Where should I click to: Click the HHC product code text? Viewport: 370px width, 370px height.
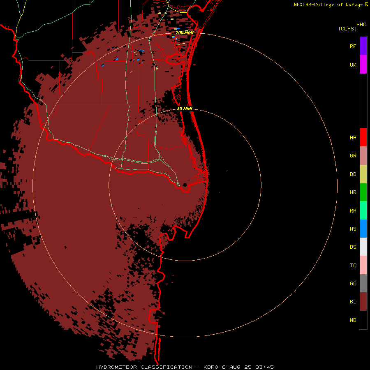point(361,25)
